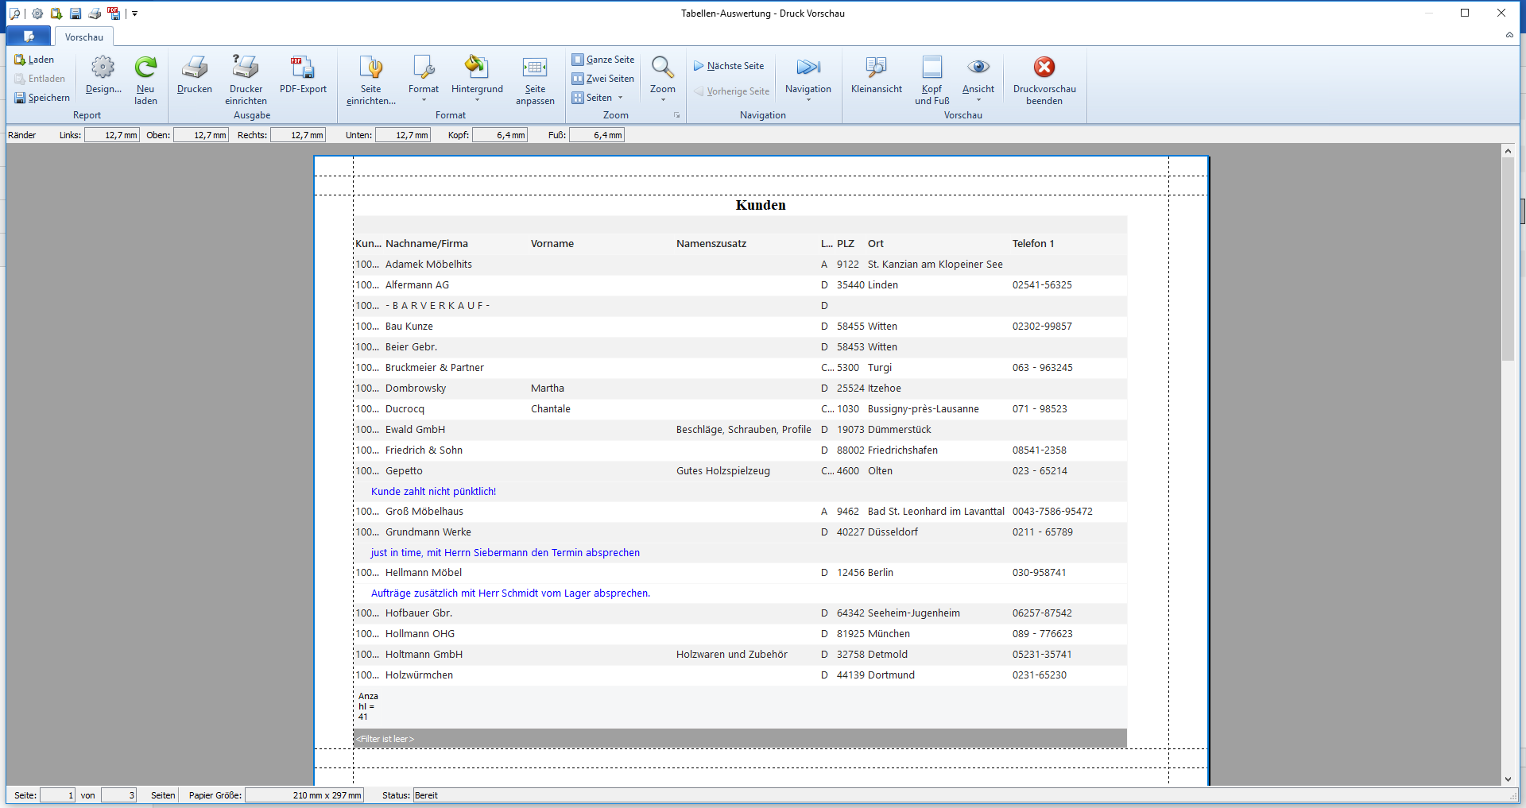
Task: Open the Ansicht eye dropdown
Action: (978, 78)
